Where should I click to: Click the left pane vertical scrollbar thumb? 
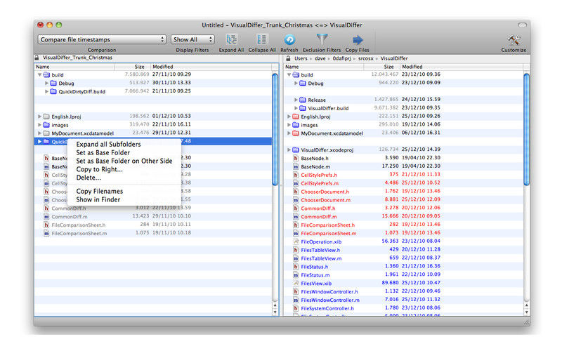(275, 129)
